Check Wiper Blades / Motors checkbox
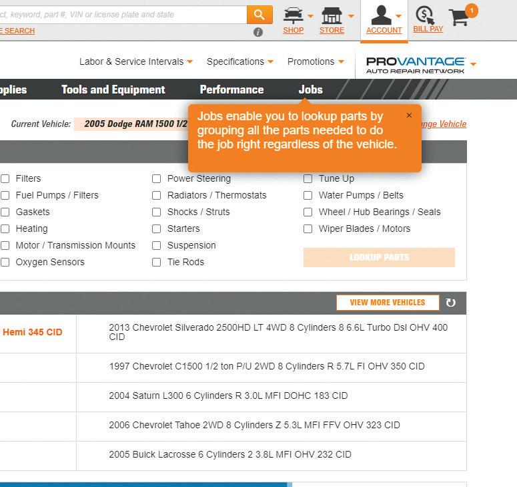The image size is (517, 487). point(308,229)
